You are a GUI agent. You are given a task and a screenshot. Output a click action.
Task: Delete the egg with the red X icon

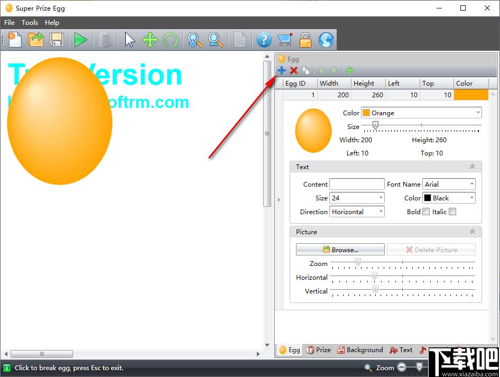coord(294,70)
